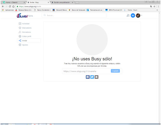Close the Invitar - Busy tab

[x=48, y=2]
